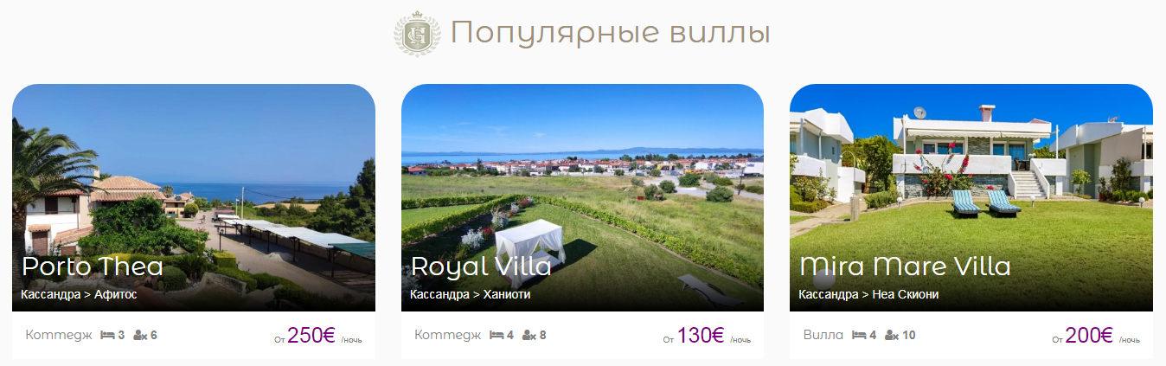
Task: Click the guests icon on Royal Villa card
Action: (x=529, y=335)
